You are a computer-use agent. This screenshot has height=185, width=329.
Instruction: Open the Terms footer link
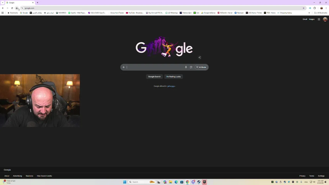coord(312,176)
